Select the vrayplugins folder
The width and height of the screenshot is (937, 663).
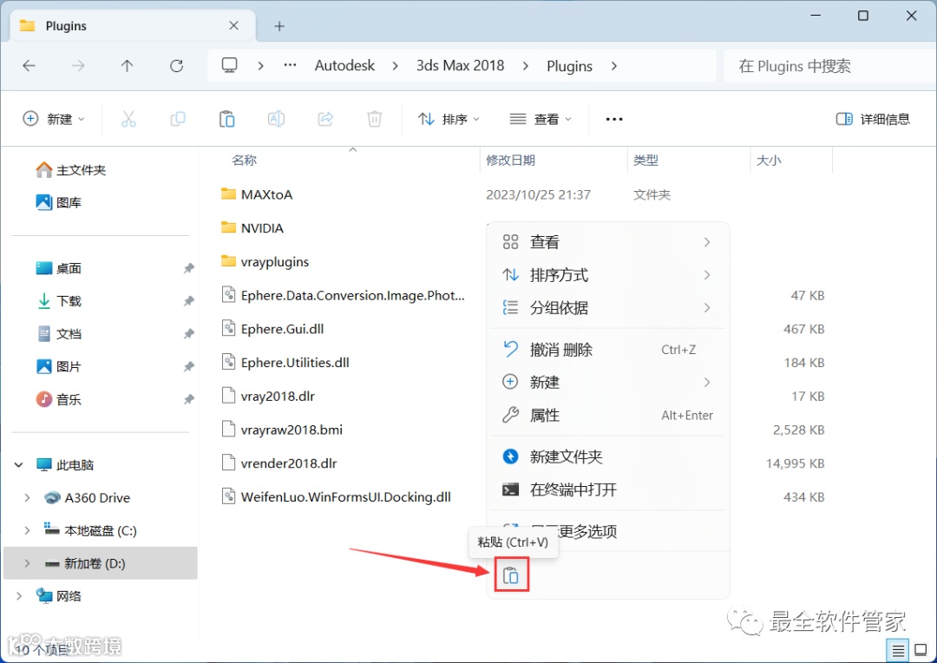tap(275, 262)
